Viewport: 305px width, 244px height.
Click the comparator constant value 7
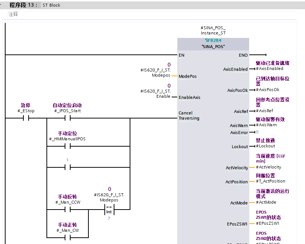pos(109,219)
